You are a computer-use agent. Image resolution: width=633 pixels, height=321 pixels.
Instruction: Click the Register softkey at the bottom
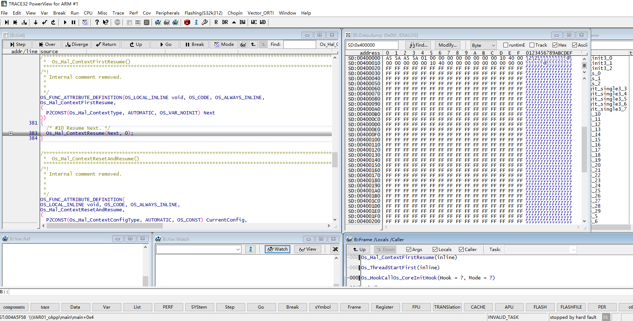click(x=385, y=307)
